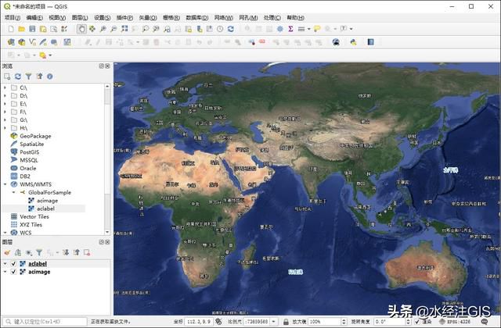Refresh the Browser panel
501x328 pixels.
(18, 77)
